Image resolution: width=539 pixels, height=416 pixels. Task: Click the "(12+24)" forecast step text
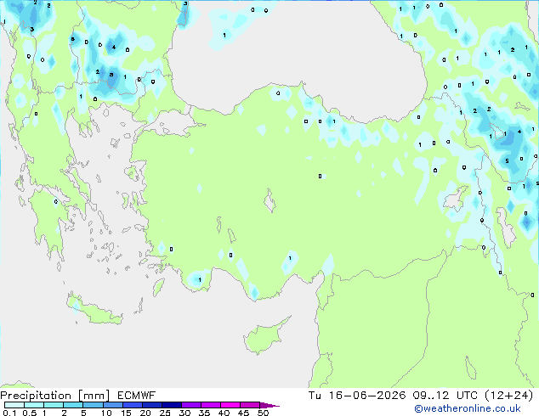[508, 396]
